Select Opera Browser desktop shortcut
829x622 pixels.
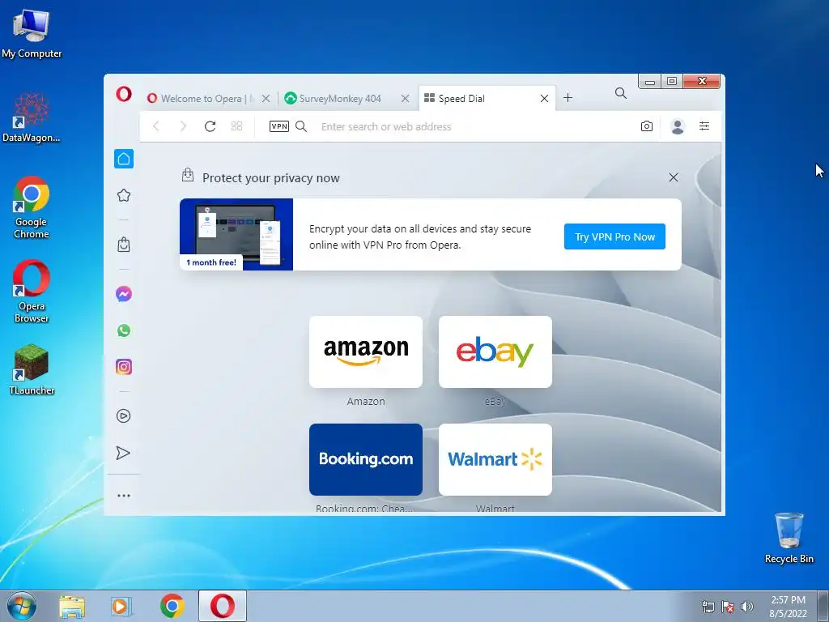pos(32,291)
